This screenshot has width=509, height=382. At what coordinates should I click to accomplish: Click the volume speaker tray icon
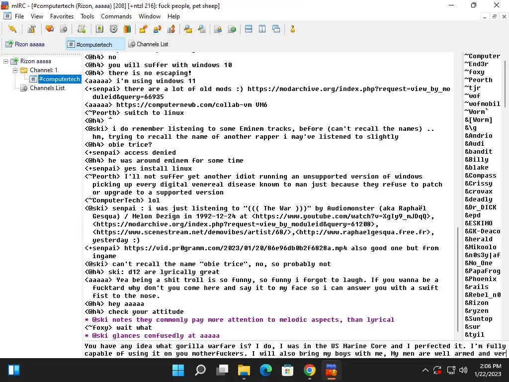pyautogui.click(x=463, y=370)
